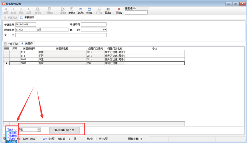The width and height of the screenshot is (247, 143).
Task: Choose 门店类别 from the dropdown list
Action: 12,136
